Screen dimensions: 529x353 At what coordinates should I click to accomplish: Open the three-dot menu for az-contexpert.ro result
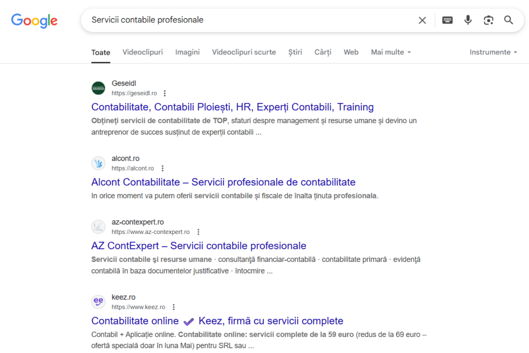pyautogui.click(x=198, y=231)
